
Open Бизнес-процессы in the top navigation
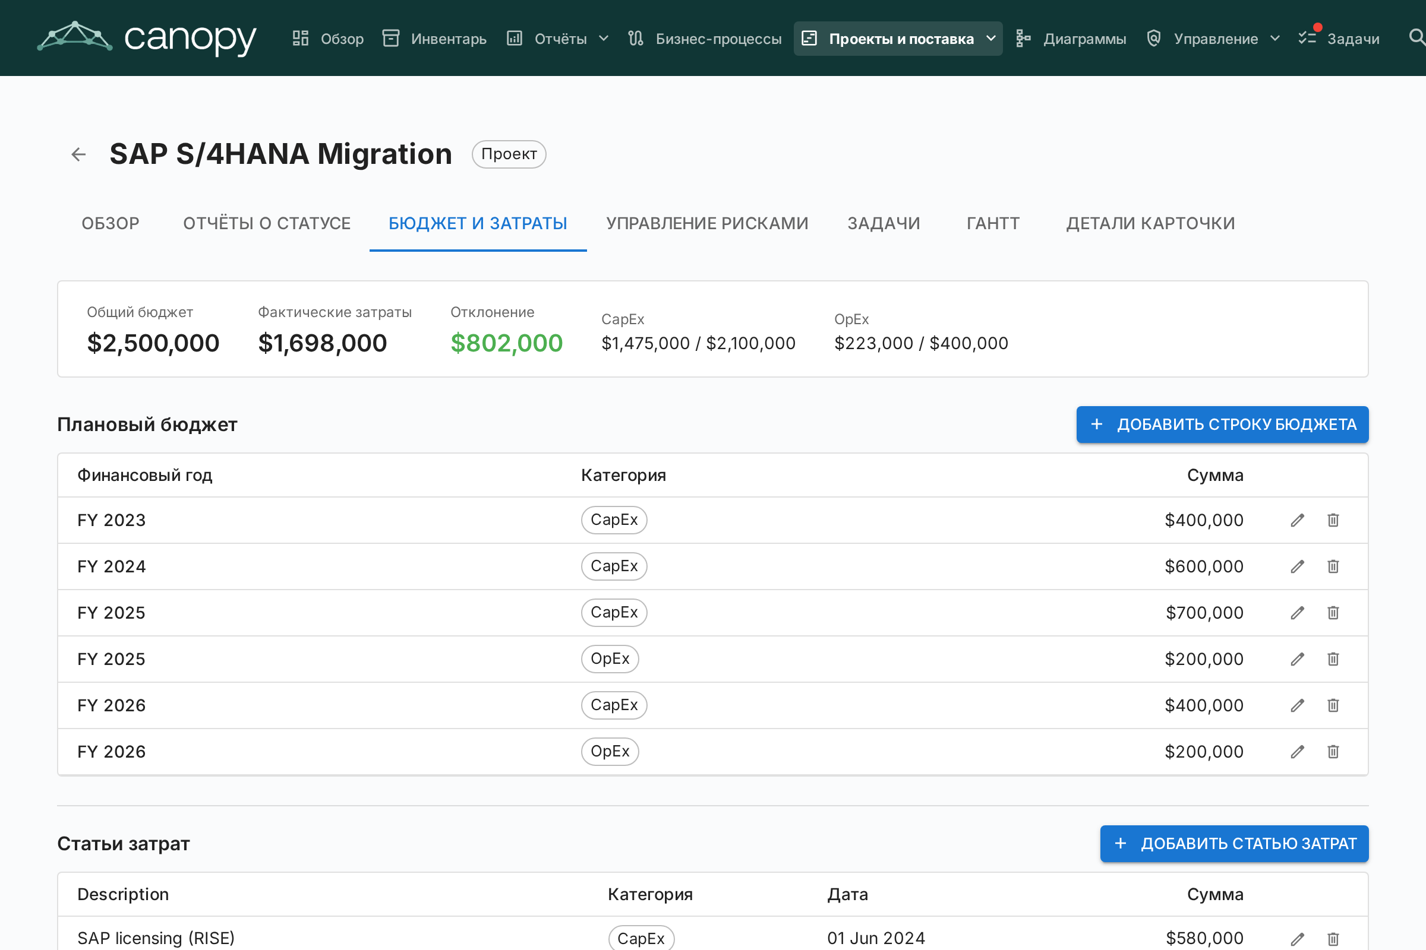click(705, 39)
